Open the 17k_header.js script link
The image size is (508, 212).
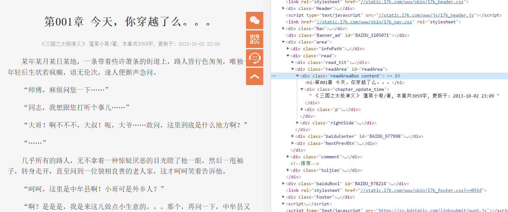pyautogui.click(x=426, y=15)
